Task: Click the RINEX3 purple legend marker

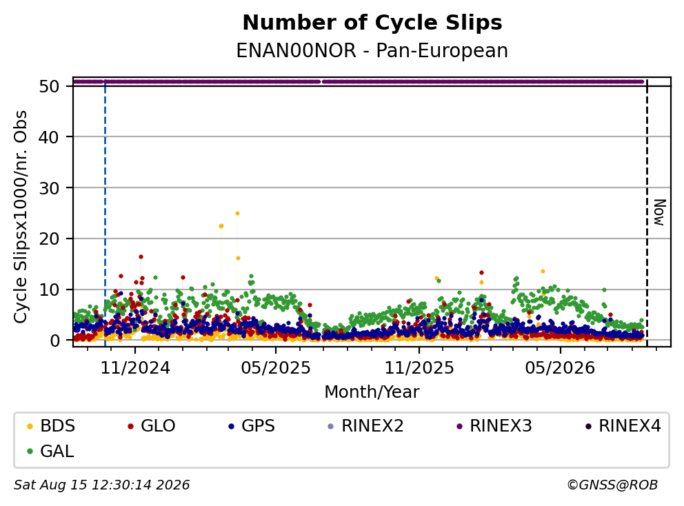Action: (x=459, y=426)
